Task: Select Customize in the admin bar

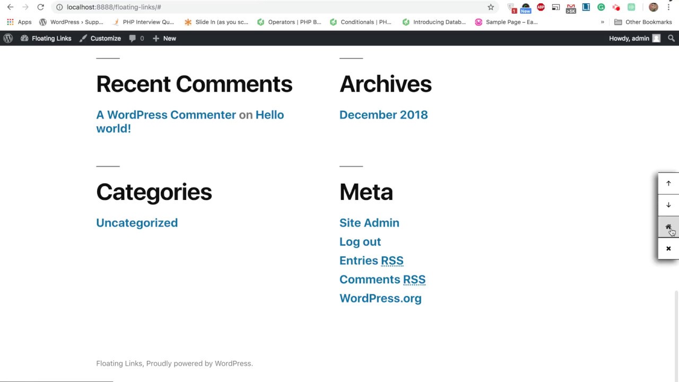Action: [100, 38]
